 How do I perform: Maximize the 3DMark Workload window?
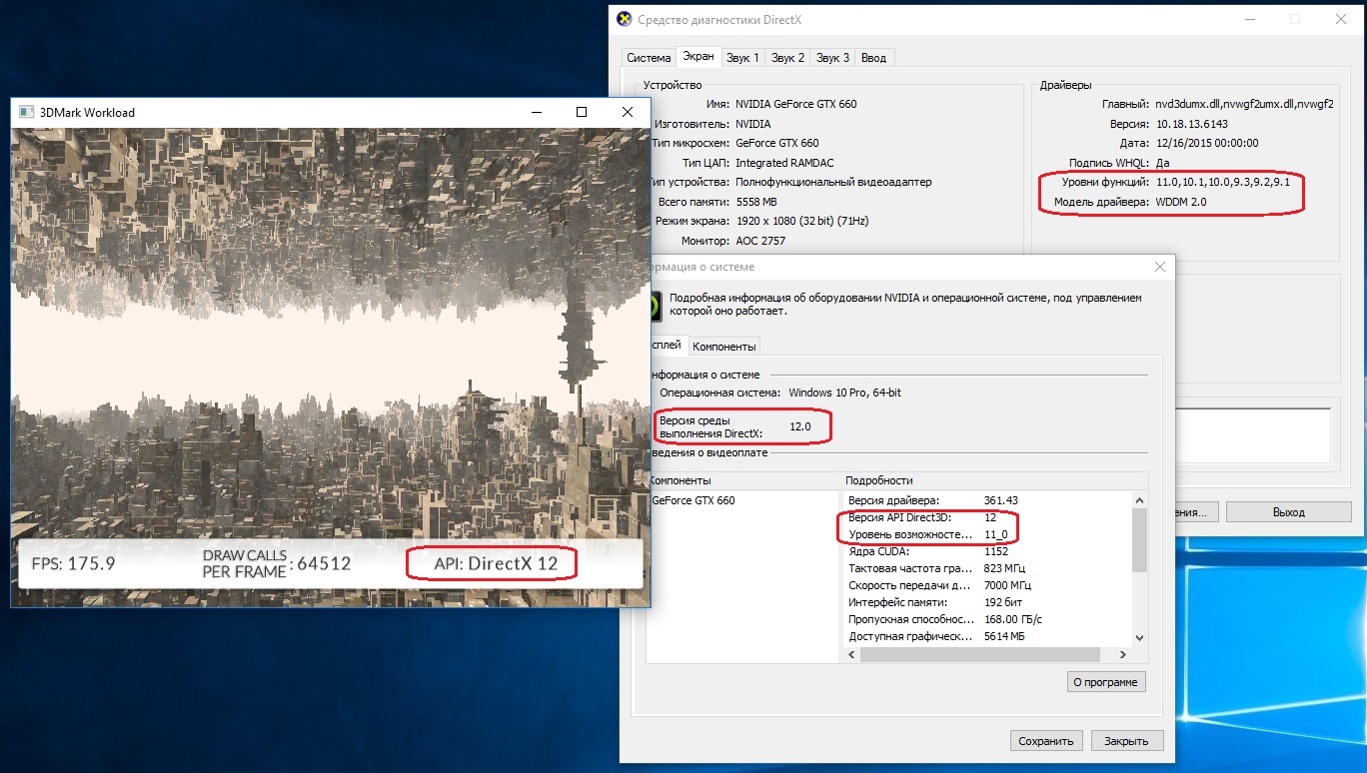click(582, 112)
